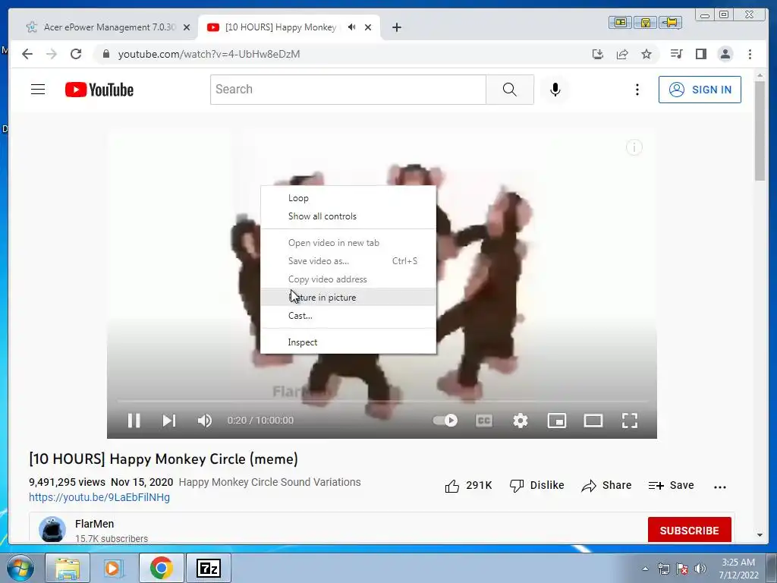Viewport: 777px width, 583px height.
Task: Enable the miniplayer
Action: pos(557,421)
